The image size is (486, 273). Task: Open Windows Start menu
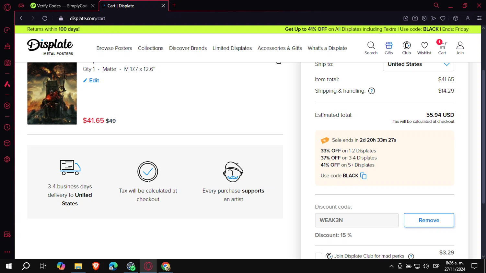tap(9, 266)
